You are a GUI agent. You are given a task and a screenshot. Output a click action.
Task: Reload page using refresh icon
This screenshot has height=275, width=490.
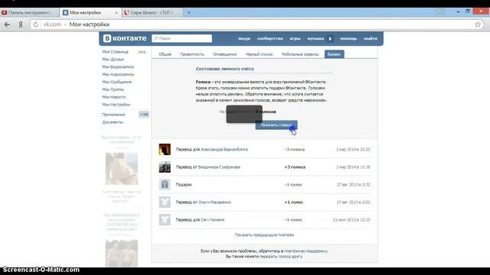click(36, 24)
